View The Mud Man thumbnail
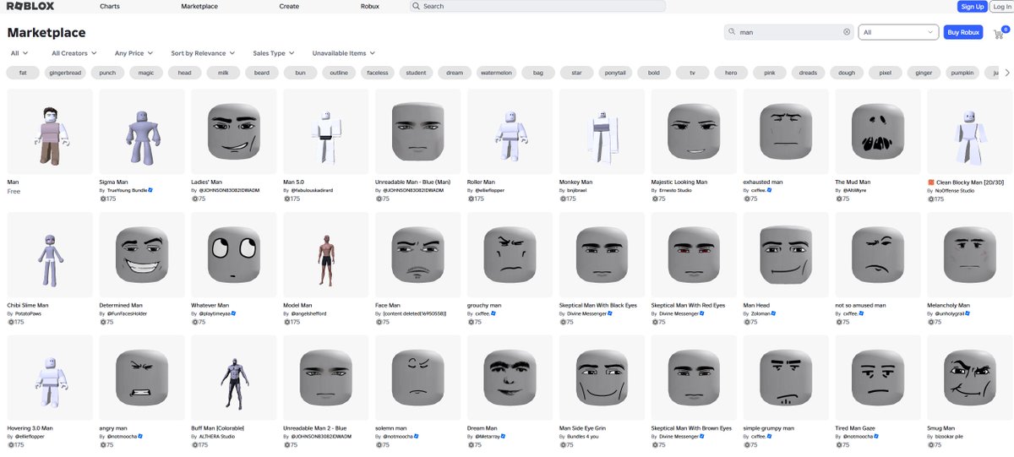 pos(878,132)
